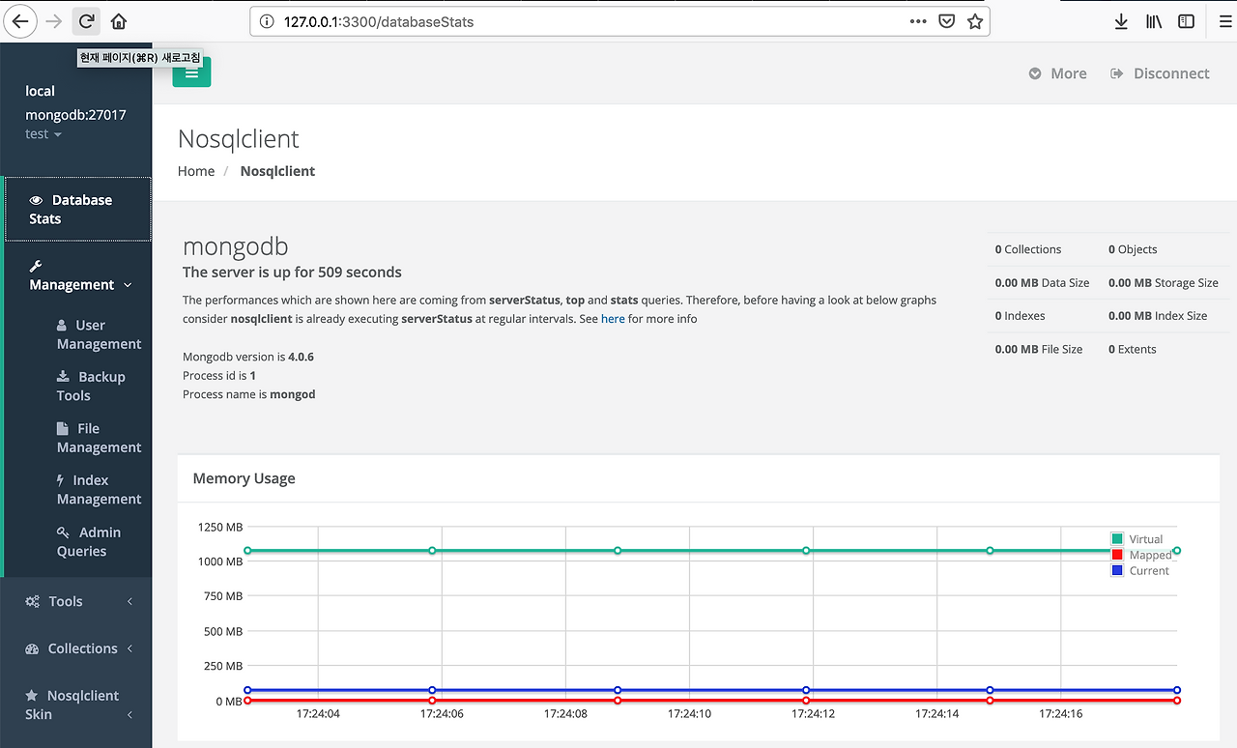Open Backup Tools in the sidebar
The width and height of the screenshot is (1237, 748).
pyautogui.click(x=91, y=386)
